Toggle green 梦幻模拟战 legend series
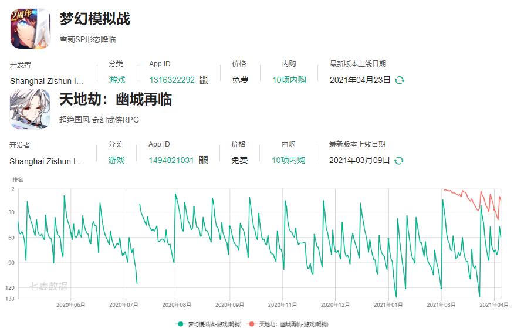Viewport: 514px width, 332px height. pos(208,324)
